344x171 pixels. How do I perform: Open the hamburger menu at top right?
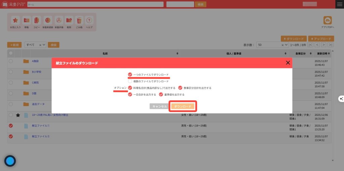click(x=340, y=4)
